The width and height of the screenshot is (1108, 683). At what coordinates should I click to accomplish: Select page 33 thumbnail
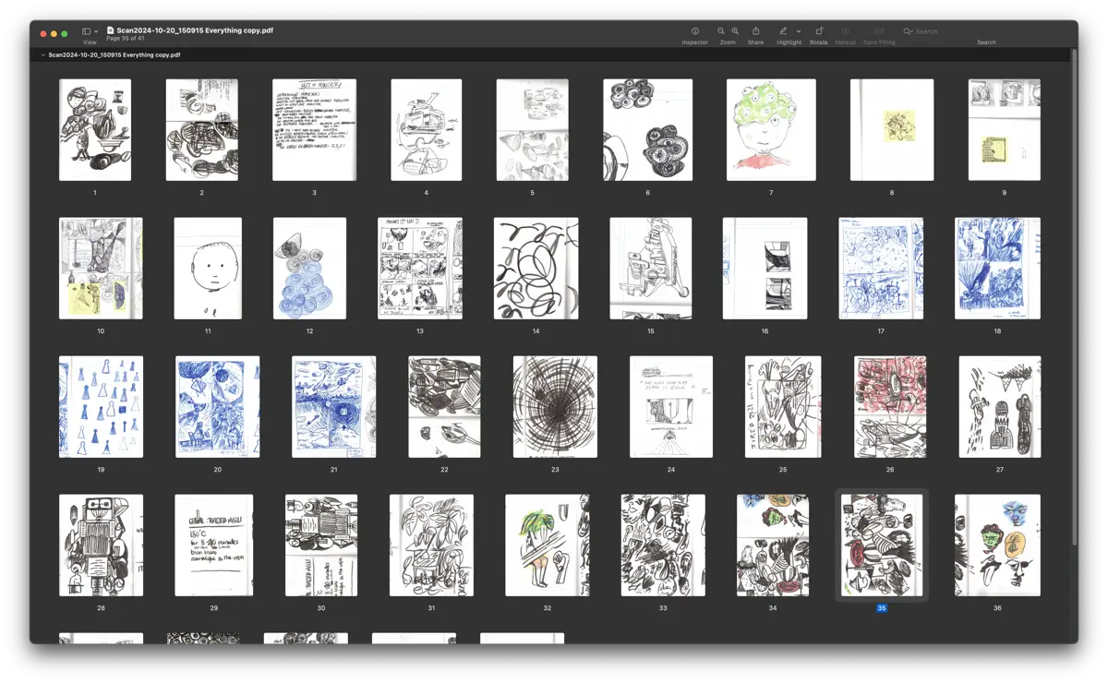(x=663, y=545)
